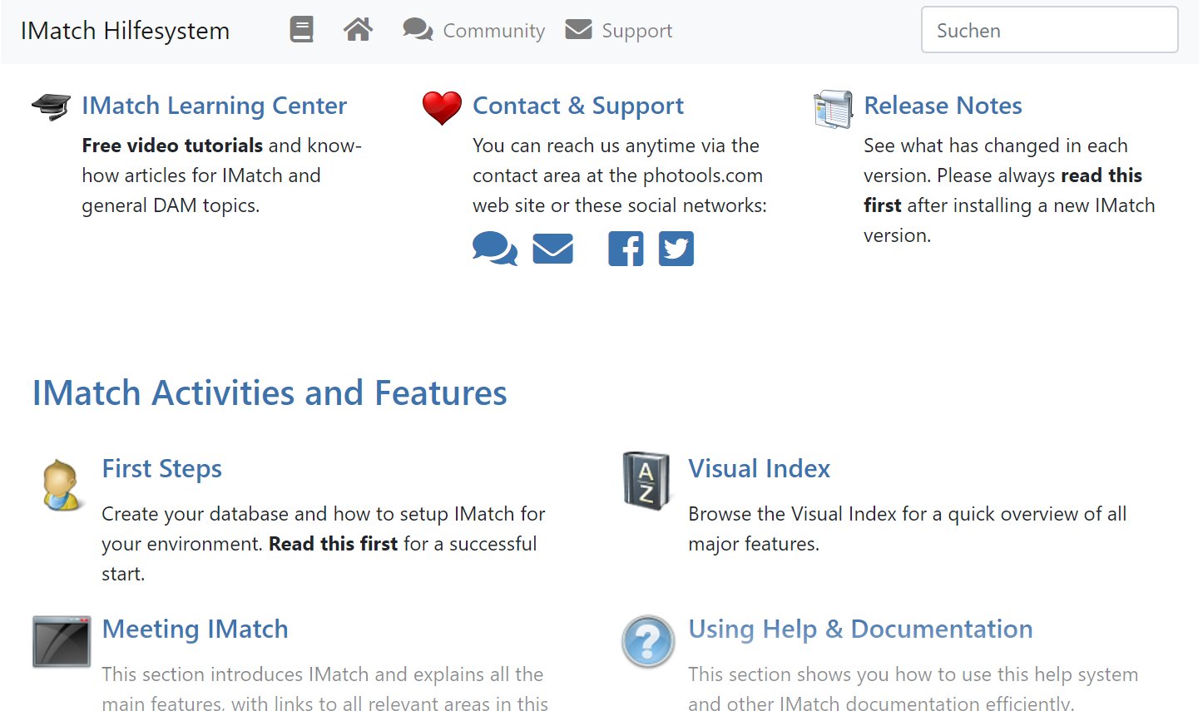Image resolution: width=1203 pixels, height=711 pixels.
Task: Click 'Free video tutorials' bold text
Action: click(172, 146)
